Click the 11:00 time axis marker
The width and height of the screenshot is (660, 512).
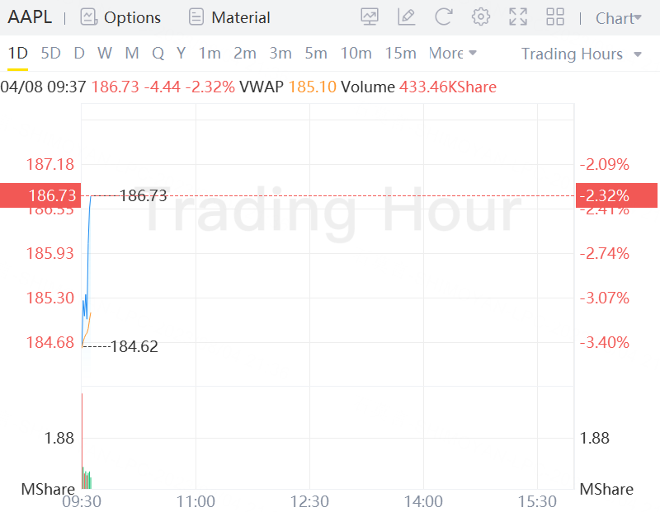click(196, 501)
